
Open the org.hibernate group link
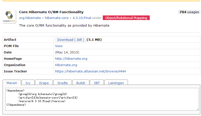click(30, 18)
